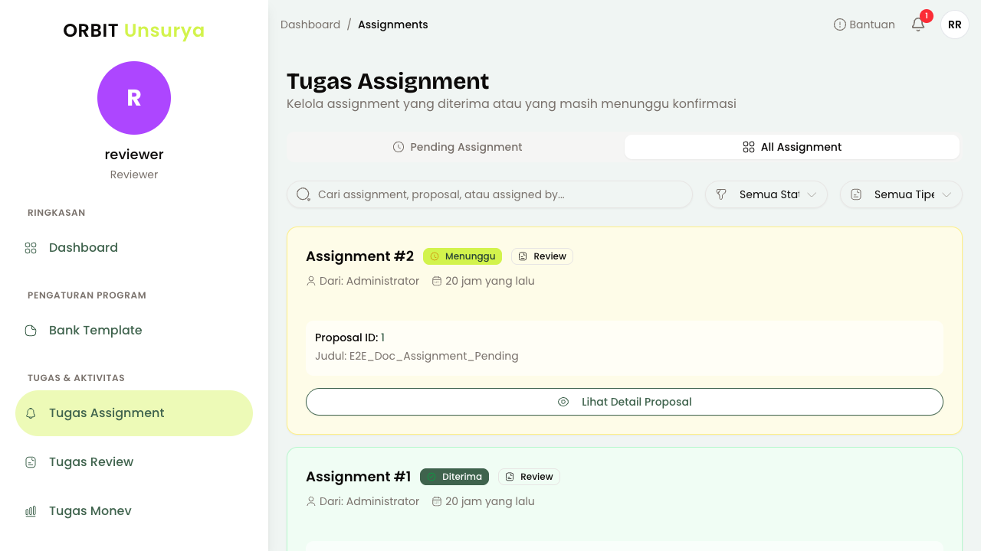Click the Bantuan help icon

point(840,24)
